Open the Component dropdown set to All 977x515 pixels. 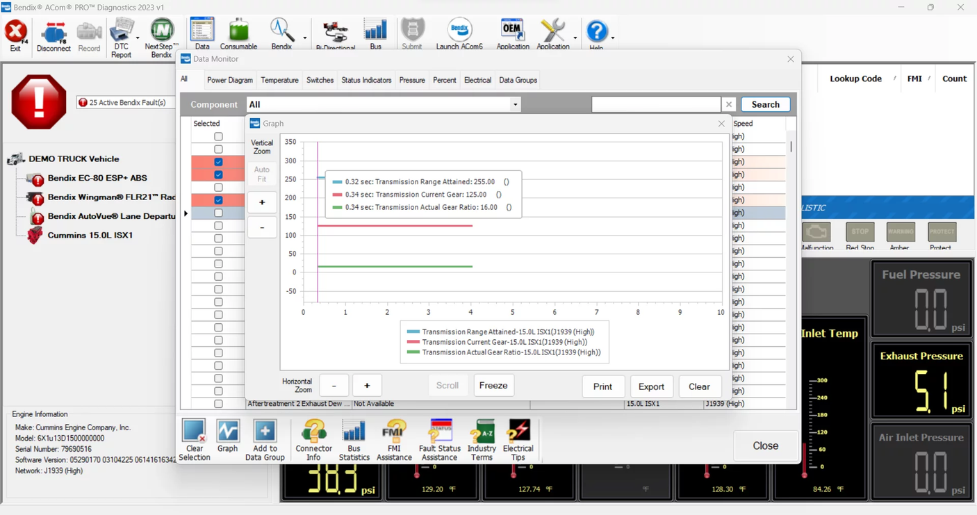pos(515,105)
